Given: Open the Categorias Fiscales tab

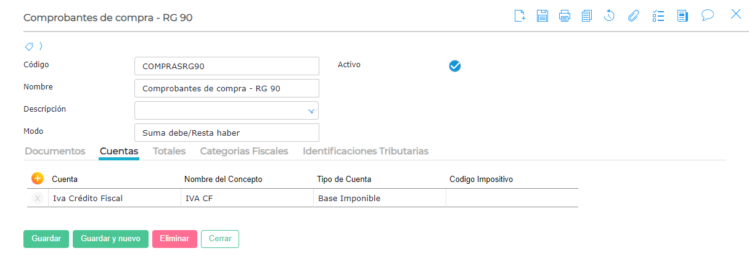Looking at the screenshot, I should tap(244, 151).
